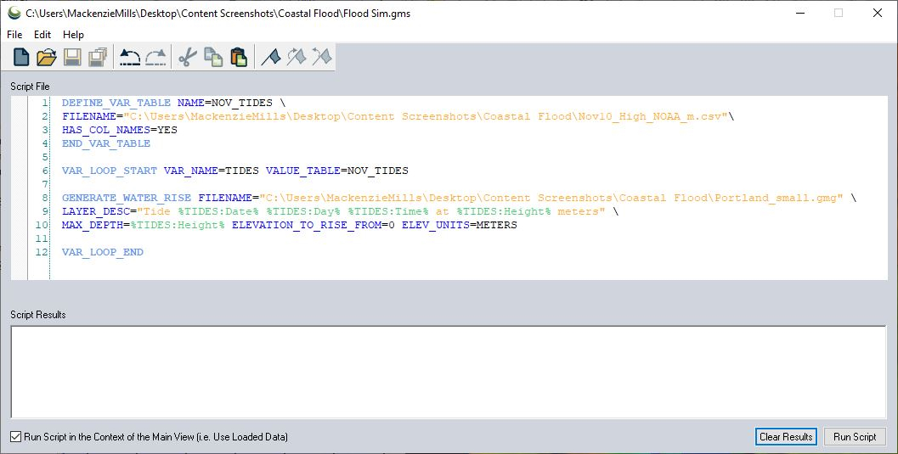The width and height of the screenshot is (898, 454).
Task: Click END_VAR_TABLE on line 4
Action: (106, 143)
